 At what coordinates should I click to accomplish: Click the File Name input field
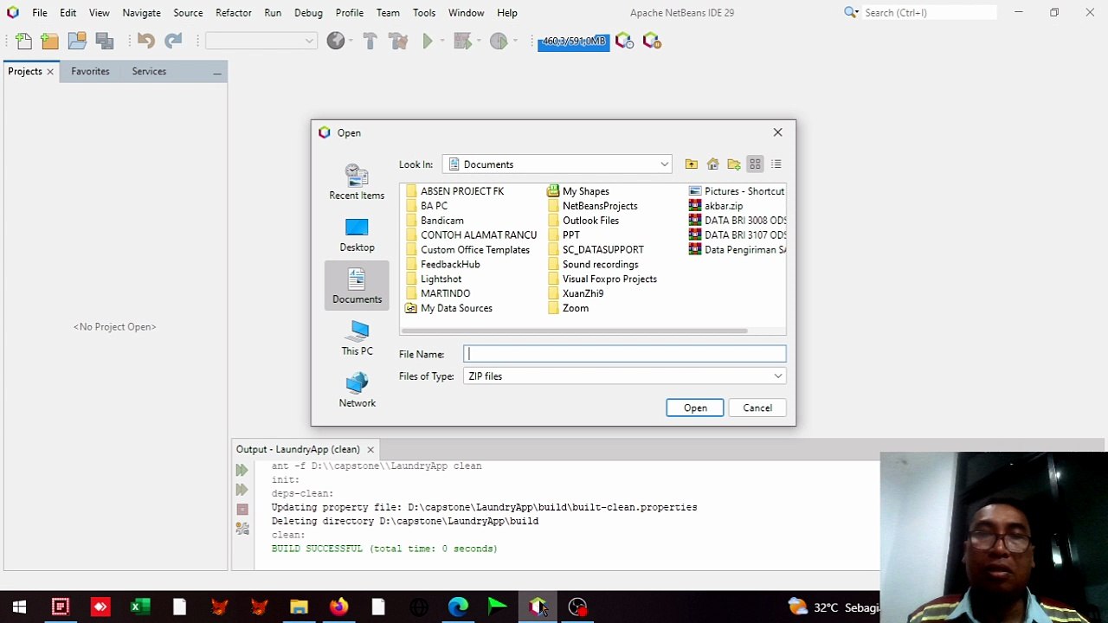pos(625,354)
